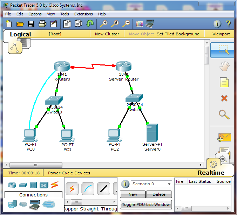
Task: Pick the Inspect magnifier tool
Action: pos(224,115)
